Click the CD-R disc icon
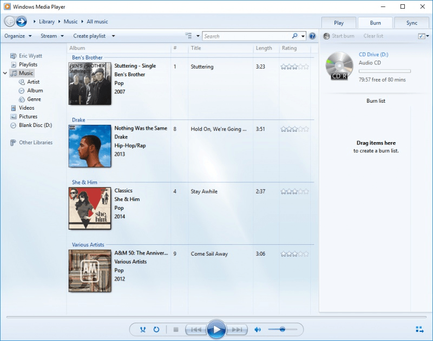The height and width of the screenshot is (341, 433). click(x=339, y=66)
